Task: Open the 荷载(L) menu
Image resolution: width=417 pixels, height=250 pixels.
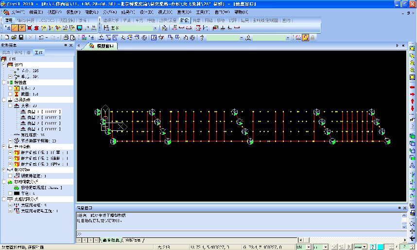Action: tap(91, 12)
